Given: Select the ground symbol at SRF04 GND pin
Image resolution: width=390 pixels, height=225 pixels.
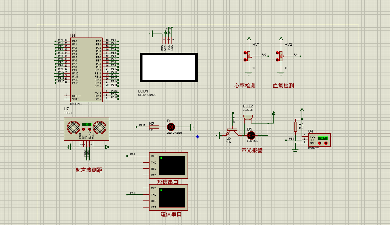Looking at the screenshot, I should point(70,147).
